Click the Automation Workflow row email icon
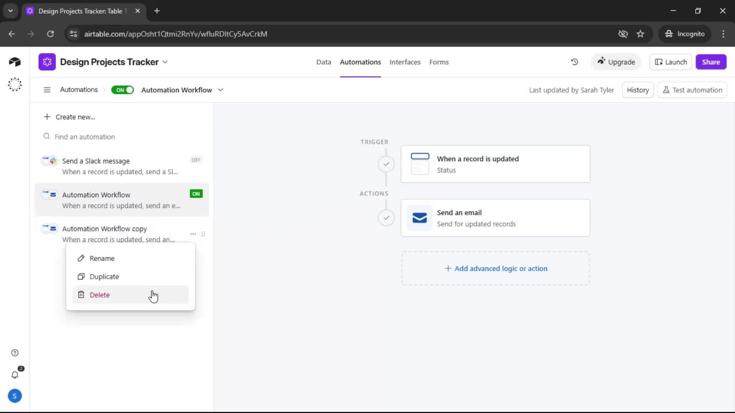735x413 pixels. coord(50,195)
